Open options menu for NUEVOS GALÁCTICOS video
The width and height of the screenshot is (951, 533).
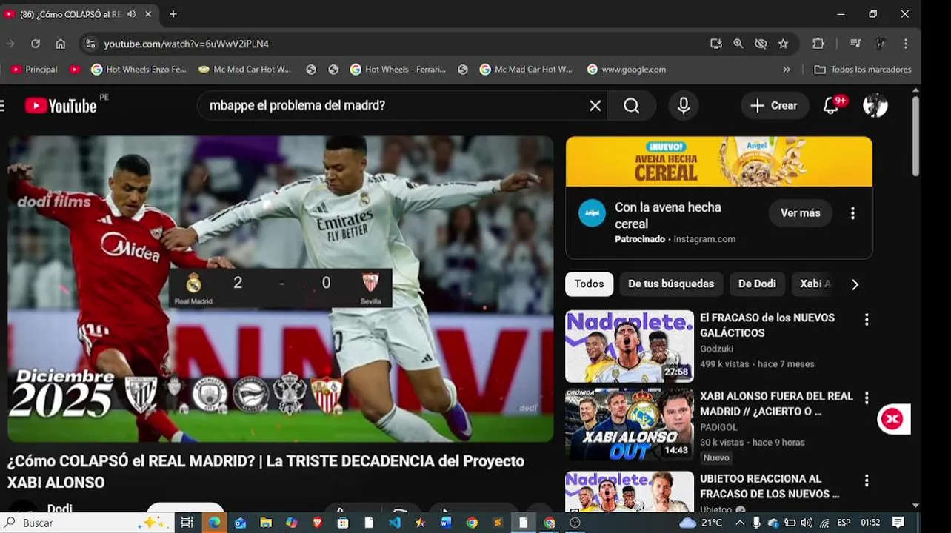click(867, 320)
